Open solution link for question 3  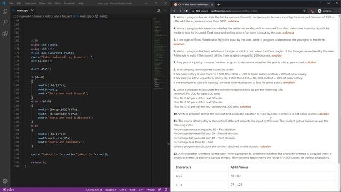click(233, 21)
